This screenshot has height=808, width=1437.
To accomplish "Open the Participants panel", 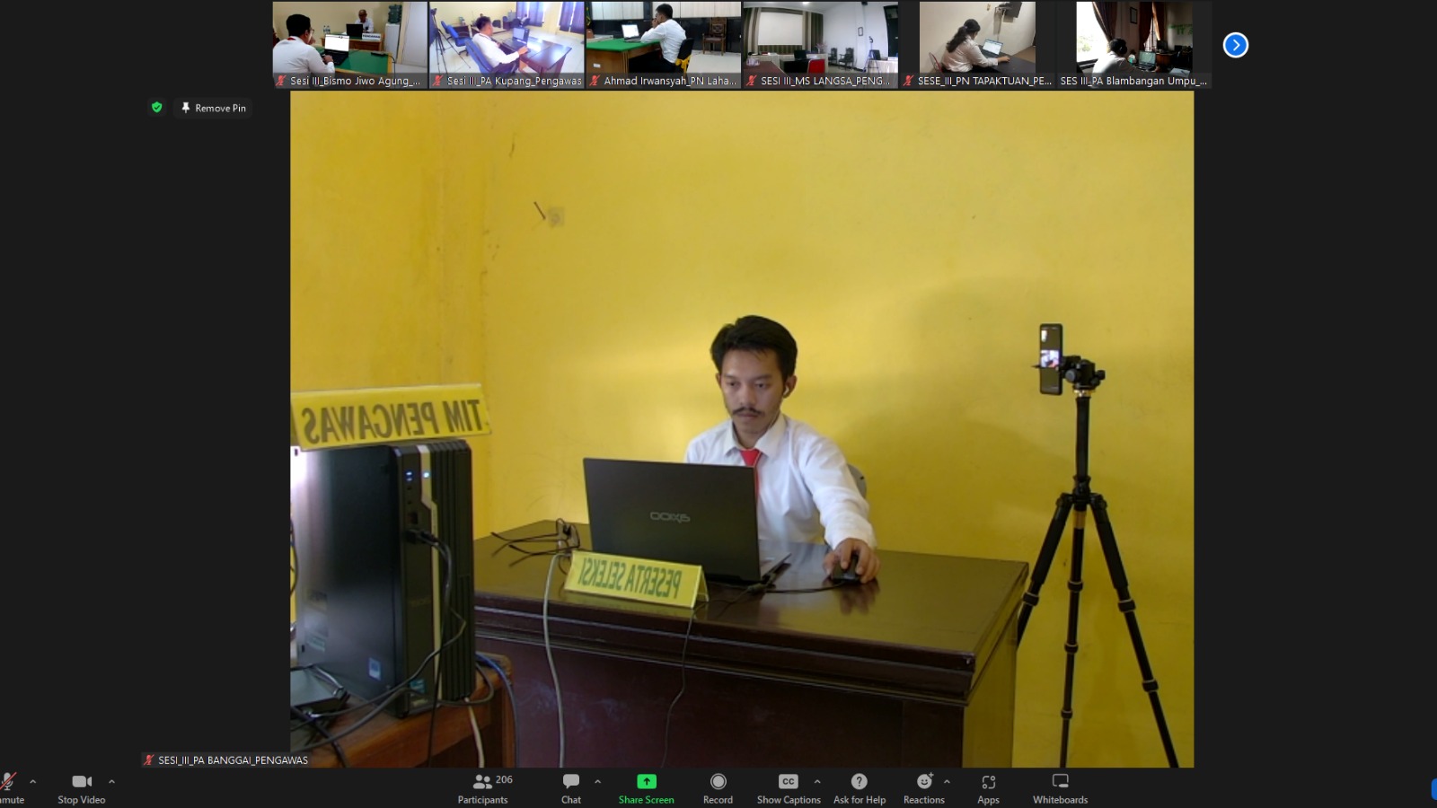I will click(x=483, y=788).
